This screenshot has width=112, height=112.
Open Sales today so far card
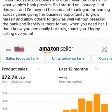pos(22,59)
